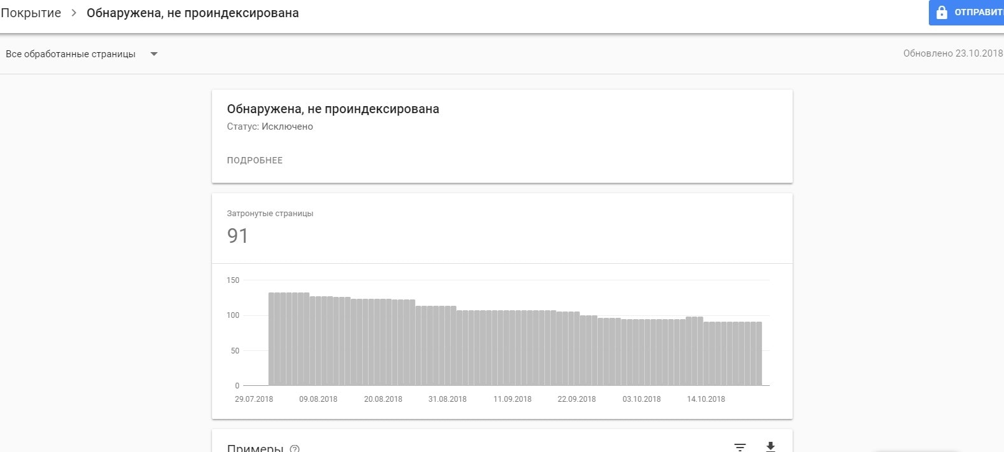Screen dimensions: 1004x452
Task: Click the 29.07.2018 date on the chart axis
Action: click(254, 399)
